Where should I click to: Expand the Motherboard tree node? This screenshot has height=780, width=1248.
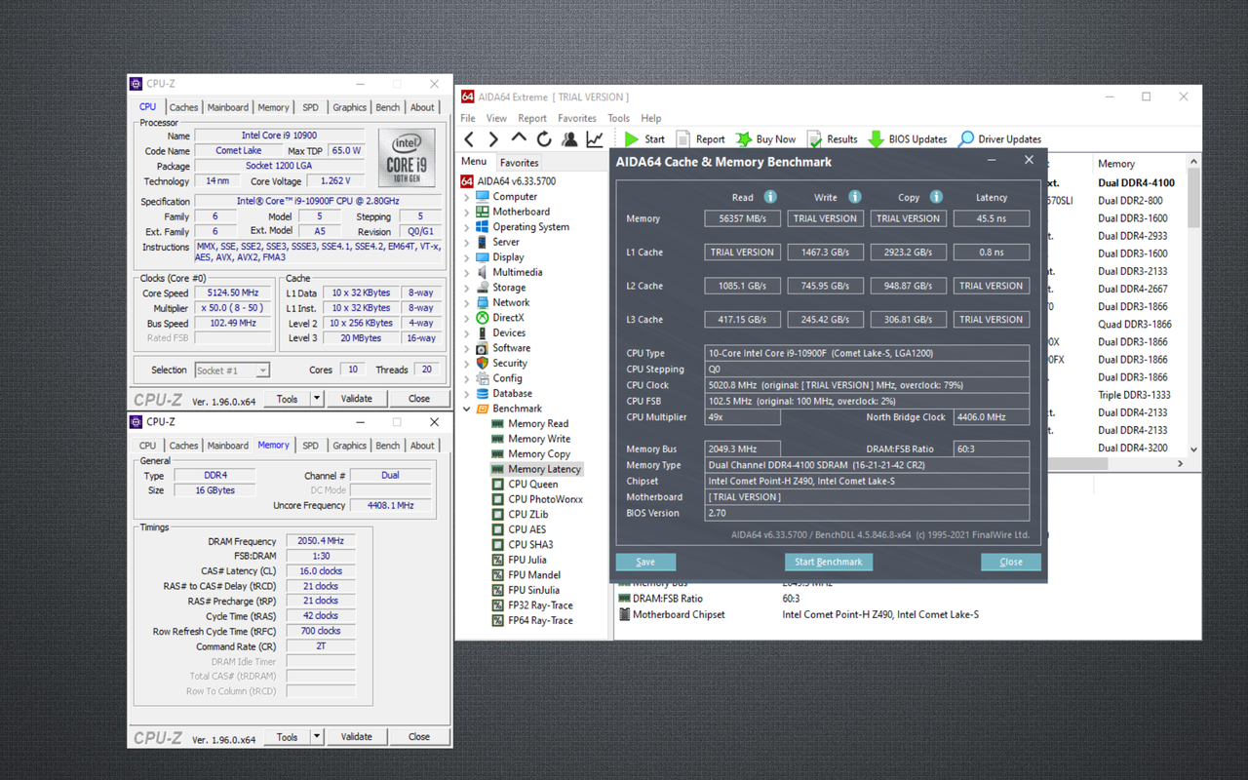[x=467, y=212]
